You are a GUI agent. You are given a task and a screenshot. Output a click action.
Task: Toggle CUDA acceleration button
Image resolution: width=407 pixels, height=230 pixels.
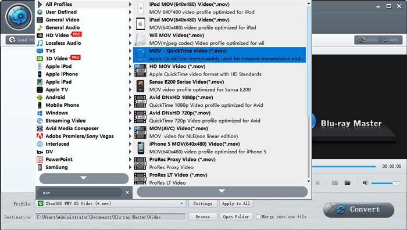click(367, 40)
